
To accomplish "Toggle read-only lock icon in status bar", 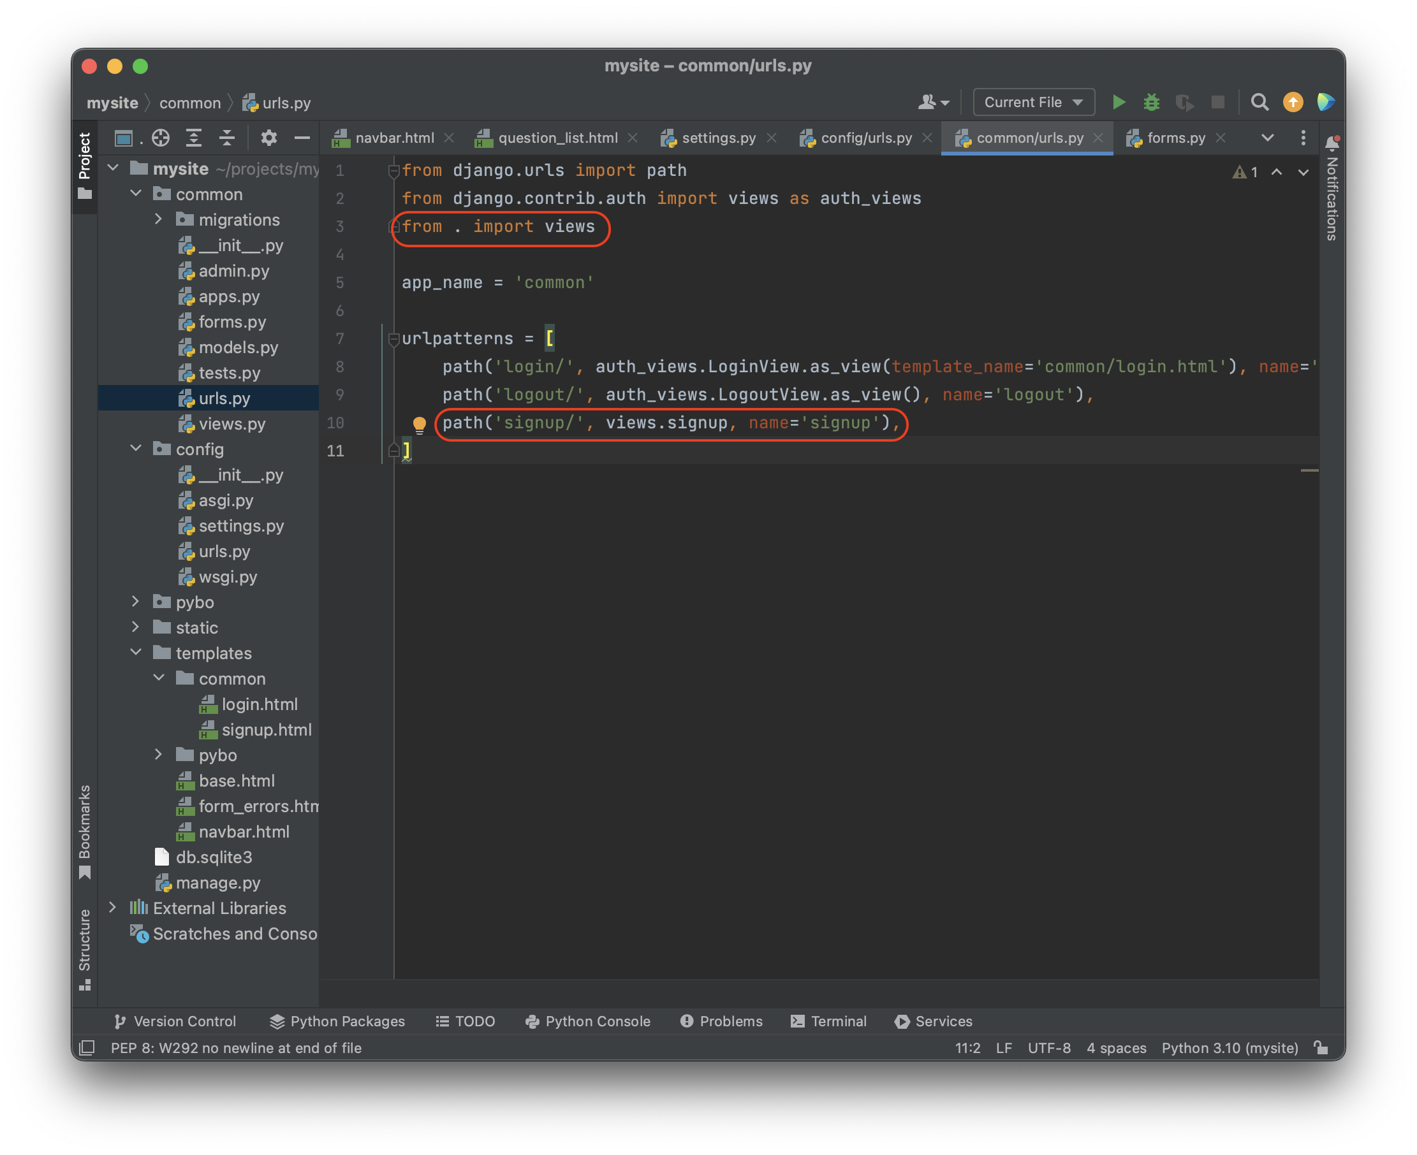I will click(x=1321, y=1048).
